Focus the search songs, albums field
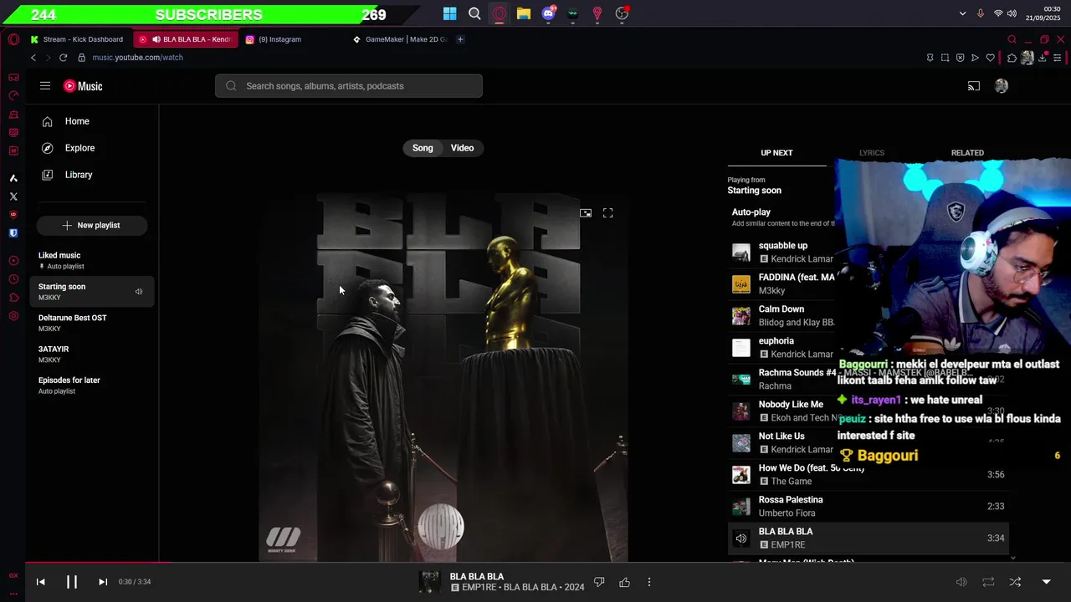1071x602 pixels. click(x=349, y=86)
